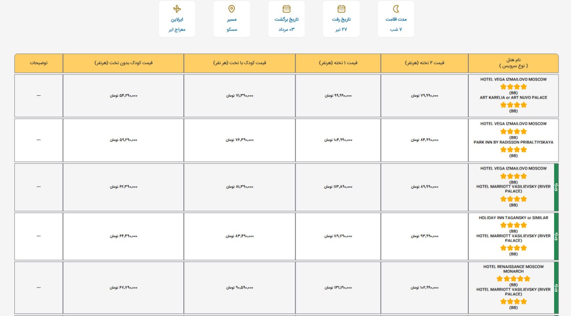Click the location pin icon above مسیر

(232, 9)
